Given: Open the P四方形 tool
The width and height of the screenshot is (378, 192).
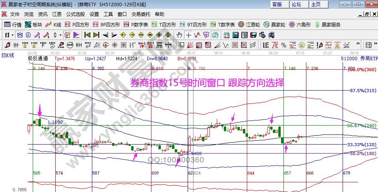Looking at the screenshot, I should coord(77,24).
